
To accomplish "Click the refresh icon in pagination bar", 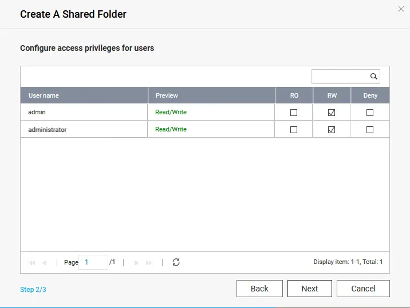I will tap(176, 262).
